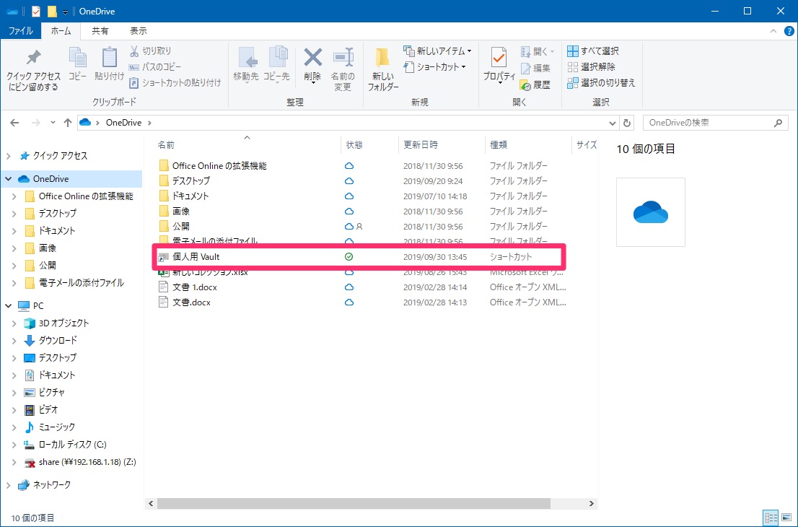
Task: Select 公開 folder in the navigation tree
Action: coord(48,265)
